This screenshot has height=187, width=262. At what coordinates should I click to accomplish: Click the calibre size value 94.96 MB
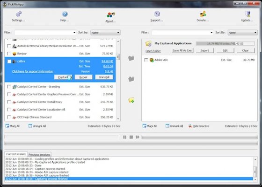pos(107,61)
